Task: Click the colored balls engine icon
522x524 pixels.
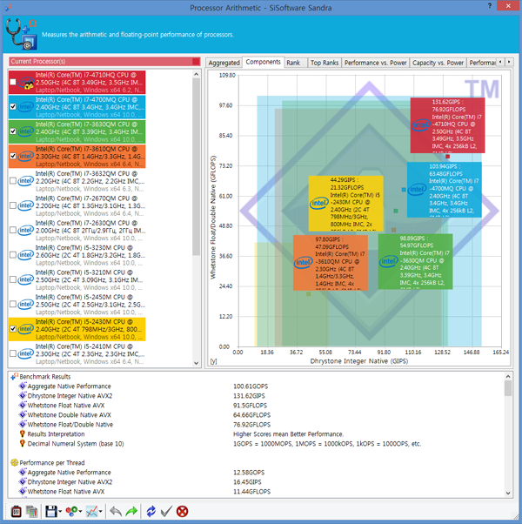Action: click(71, 511)
